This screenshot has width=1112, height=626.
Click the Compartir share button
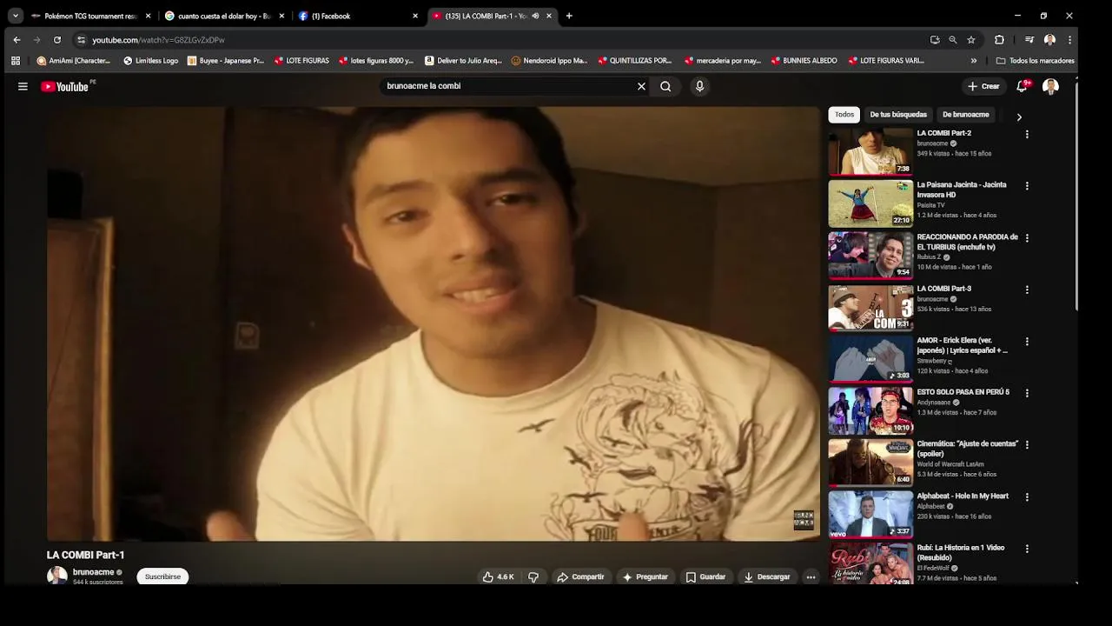click(x=580, y=576)
